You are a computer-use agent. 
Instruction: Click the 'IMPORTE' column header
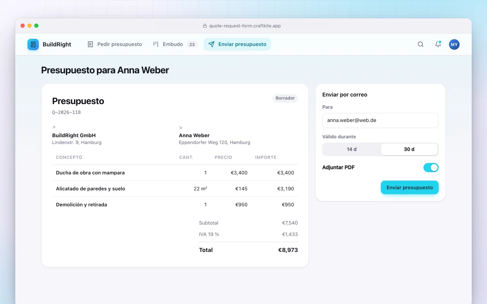(x=266, y=157)
